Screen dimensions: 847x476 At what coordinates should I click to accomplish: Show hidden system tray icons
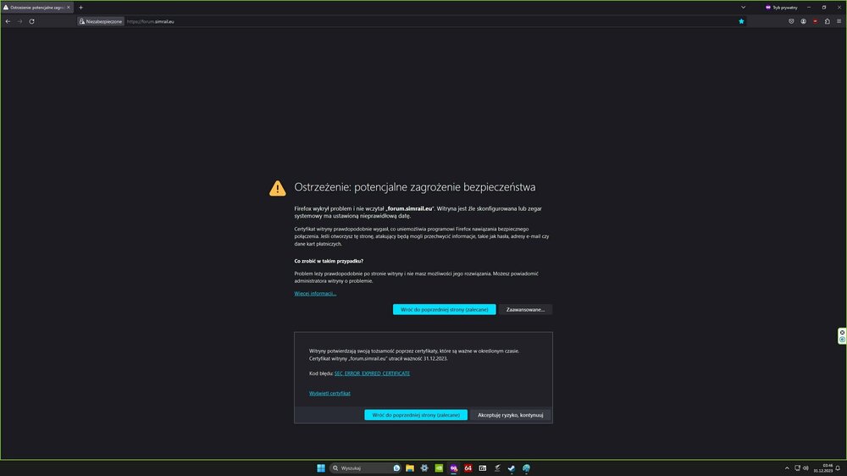pos(787,468)
